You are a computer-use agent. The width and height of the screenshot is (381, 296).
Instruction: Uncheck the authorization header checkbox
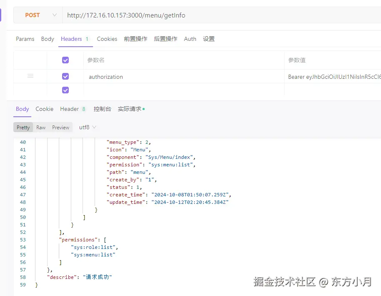(x=65, y=76)
